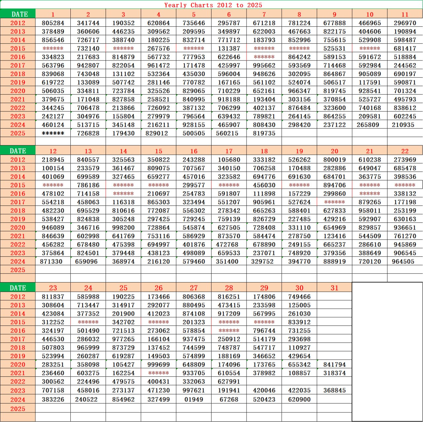The height and width of the screenshot is (422, 423).
Task: Click column header "22"
Action: (x=405, y=151)
